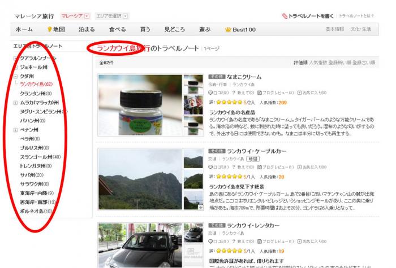Click the 基本情報 link

[335, 29]
